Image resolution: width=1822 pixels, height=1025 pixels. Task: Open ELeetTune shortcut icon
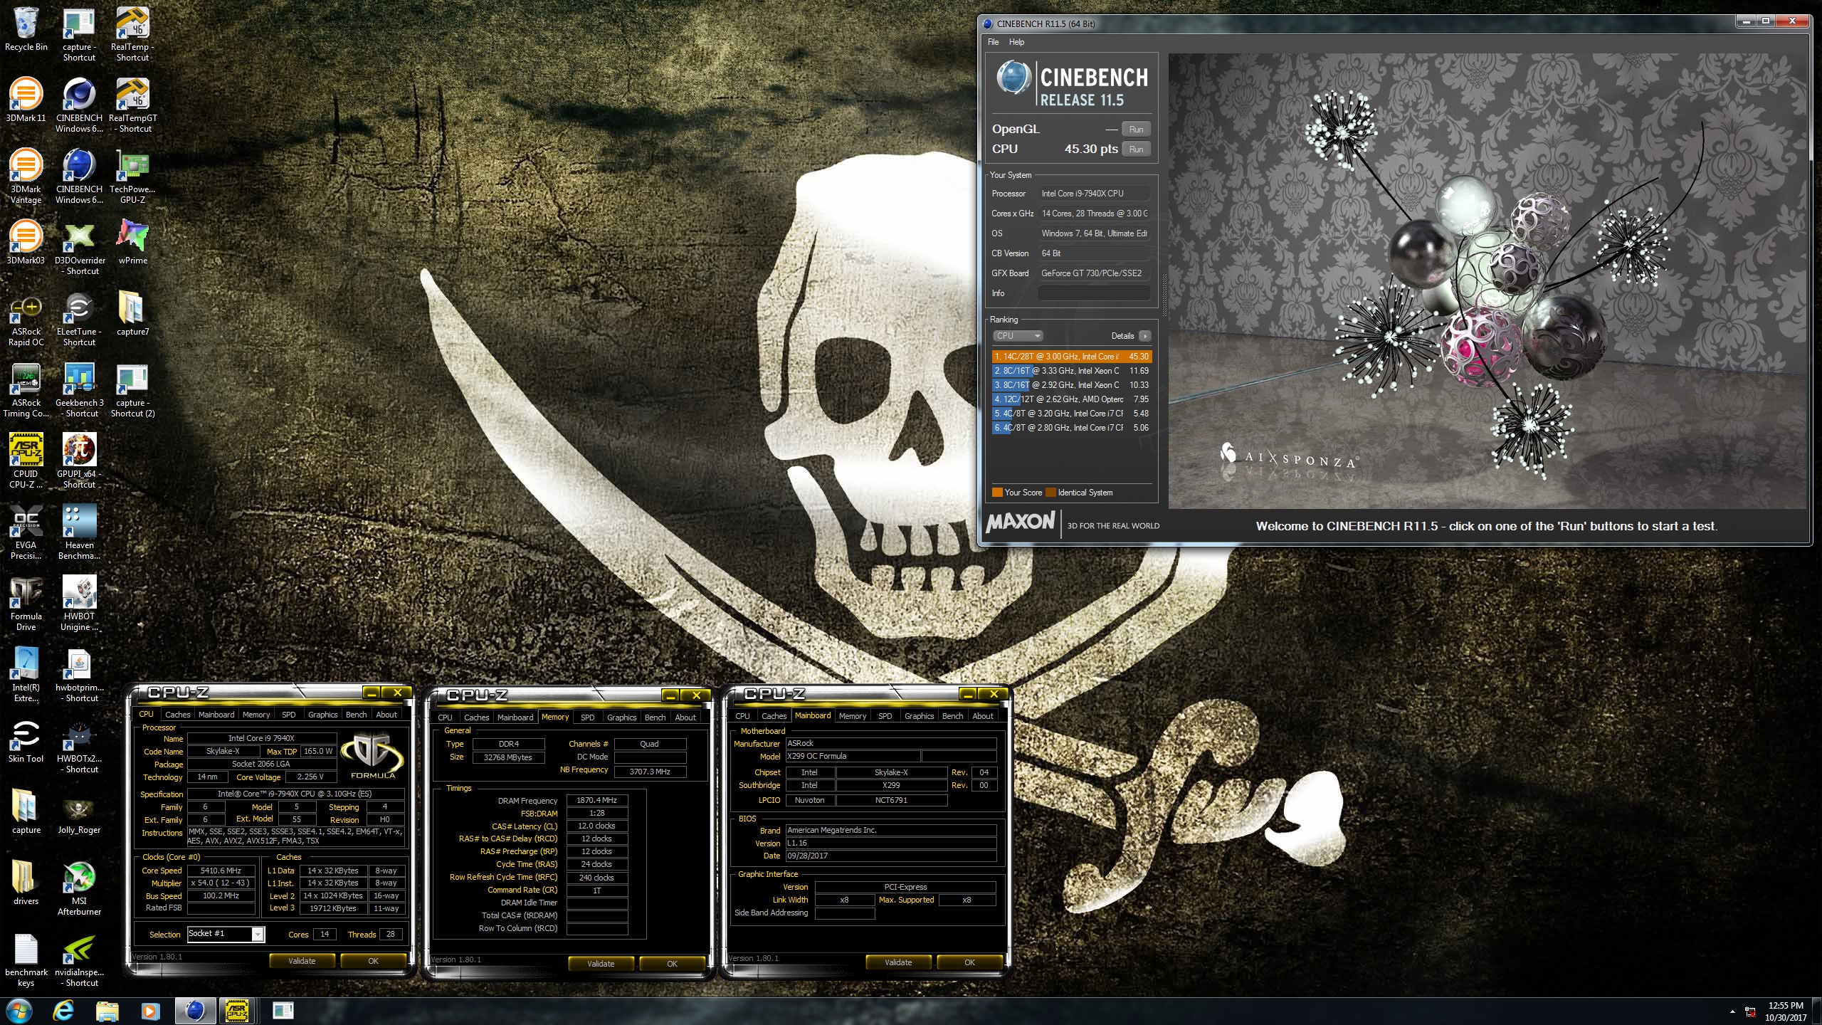pyautogui.click(x=80, y=319)
